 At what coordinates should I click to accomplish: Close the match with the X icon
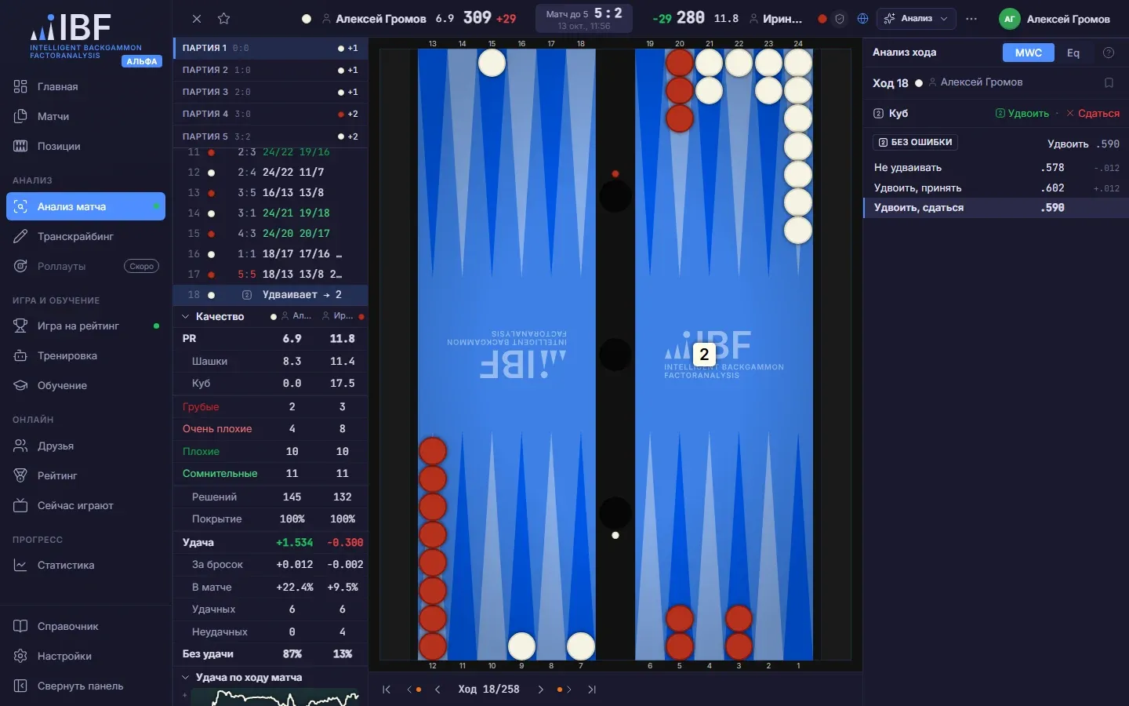tap(197, 19)
